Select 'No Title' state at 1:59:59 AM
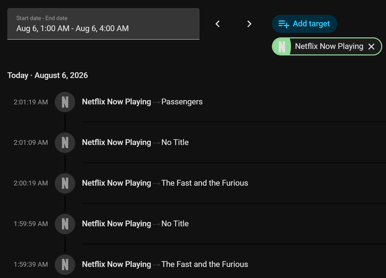This screenshot has width=386, height=278. [x=175, y=224]
